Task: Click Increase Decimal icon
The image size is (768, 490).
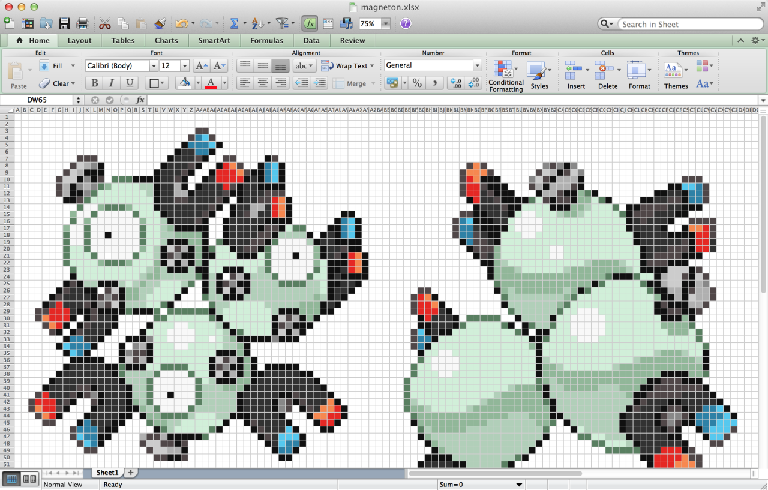Action: [x=456, y=83]
